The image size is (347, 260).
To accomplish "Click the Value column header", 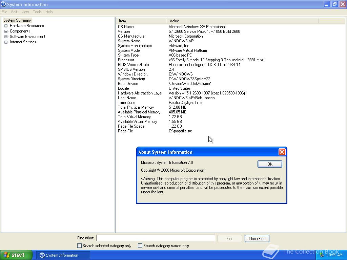I will click(x=242, y=21).
